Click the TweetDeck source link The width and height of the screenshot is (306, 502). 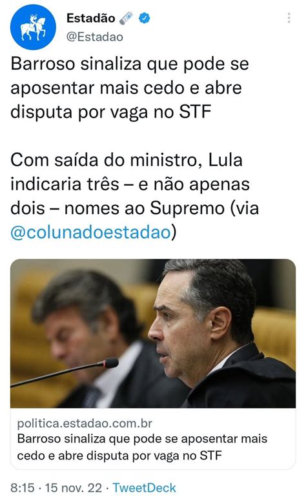pos(144,488)
